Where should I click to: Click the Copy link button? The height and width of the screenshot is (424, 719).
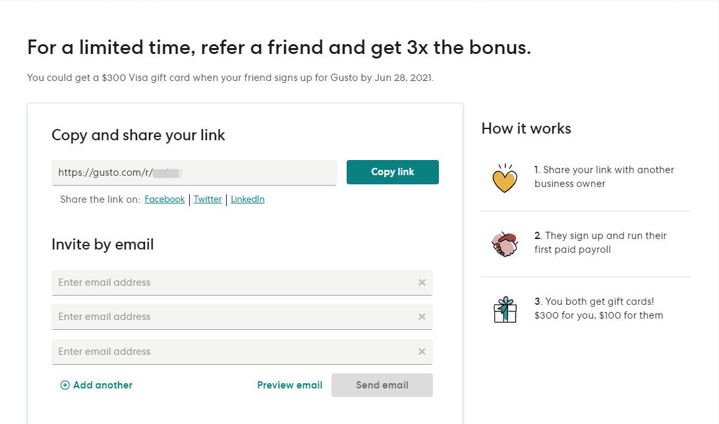click(392, 172)
